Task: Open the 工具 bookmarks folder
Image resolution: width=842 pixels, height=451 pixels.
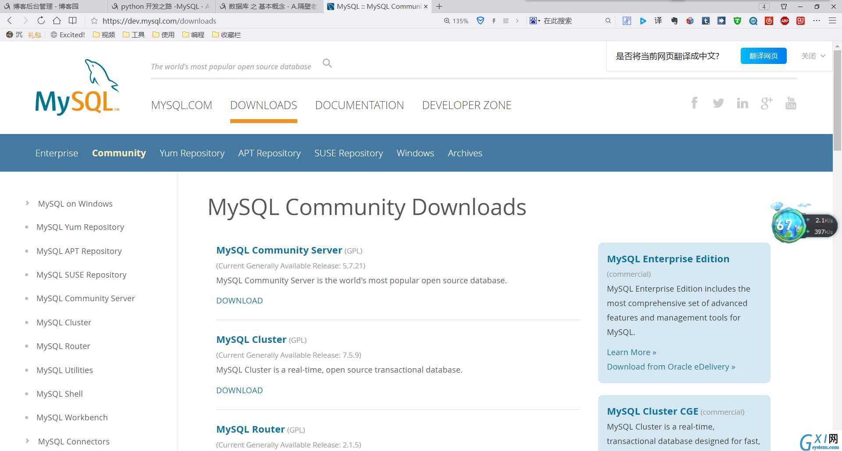Action: [134, 35]
